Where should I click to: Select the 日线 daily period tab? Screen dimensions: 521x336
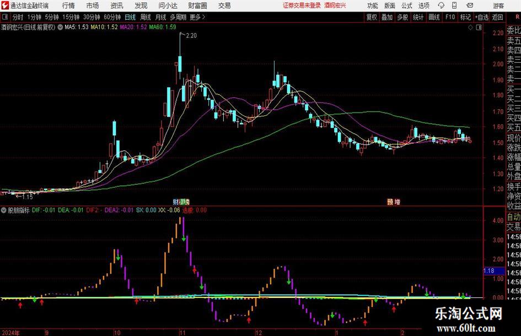pos(130,17)
